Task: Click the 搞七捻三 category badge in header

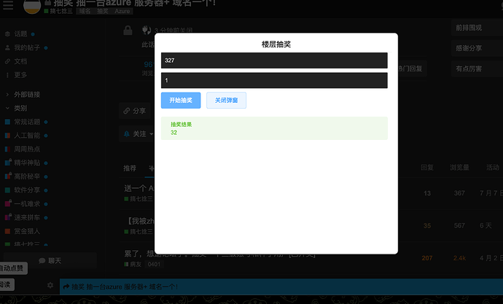Action: tap(58, 11)
